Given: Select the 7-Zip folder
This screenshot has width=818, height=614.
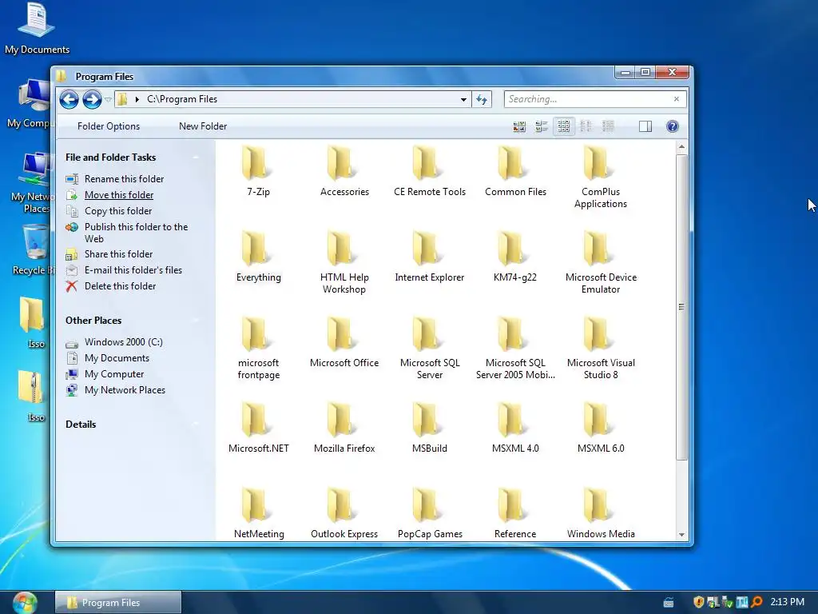Looking at the screenshot, I should click(x=258, y=171).
